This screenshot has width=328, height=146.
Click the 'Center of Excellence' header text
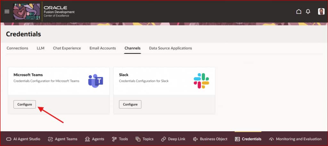point(56,16)
